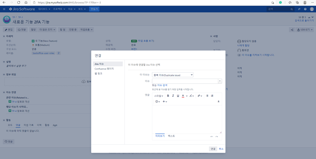Apply underline formatting in comment editor
This screenshot has width=316, height=159.
(x=178, y=96)
